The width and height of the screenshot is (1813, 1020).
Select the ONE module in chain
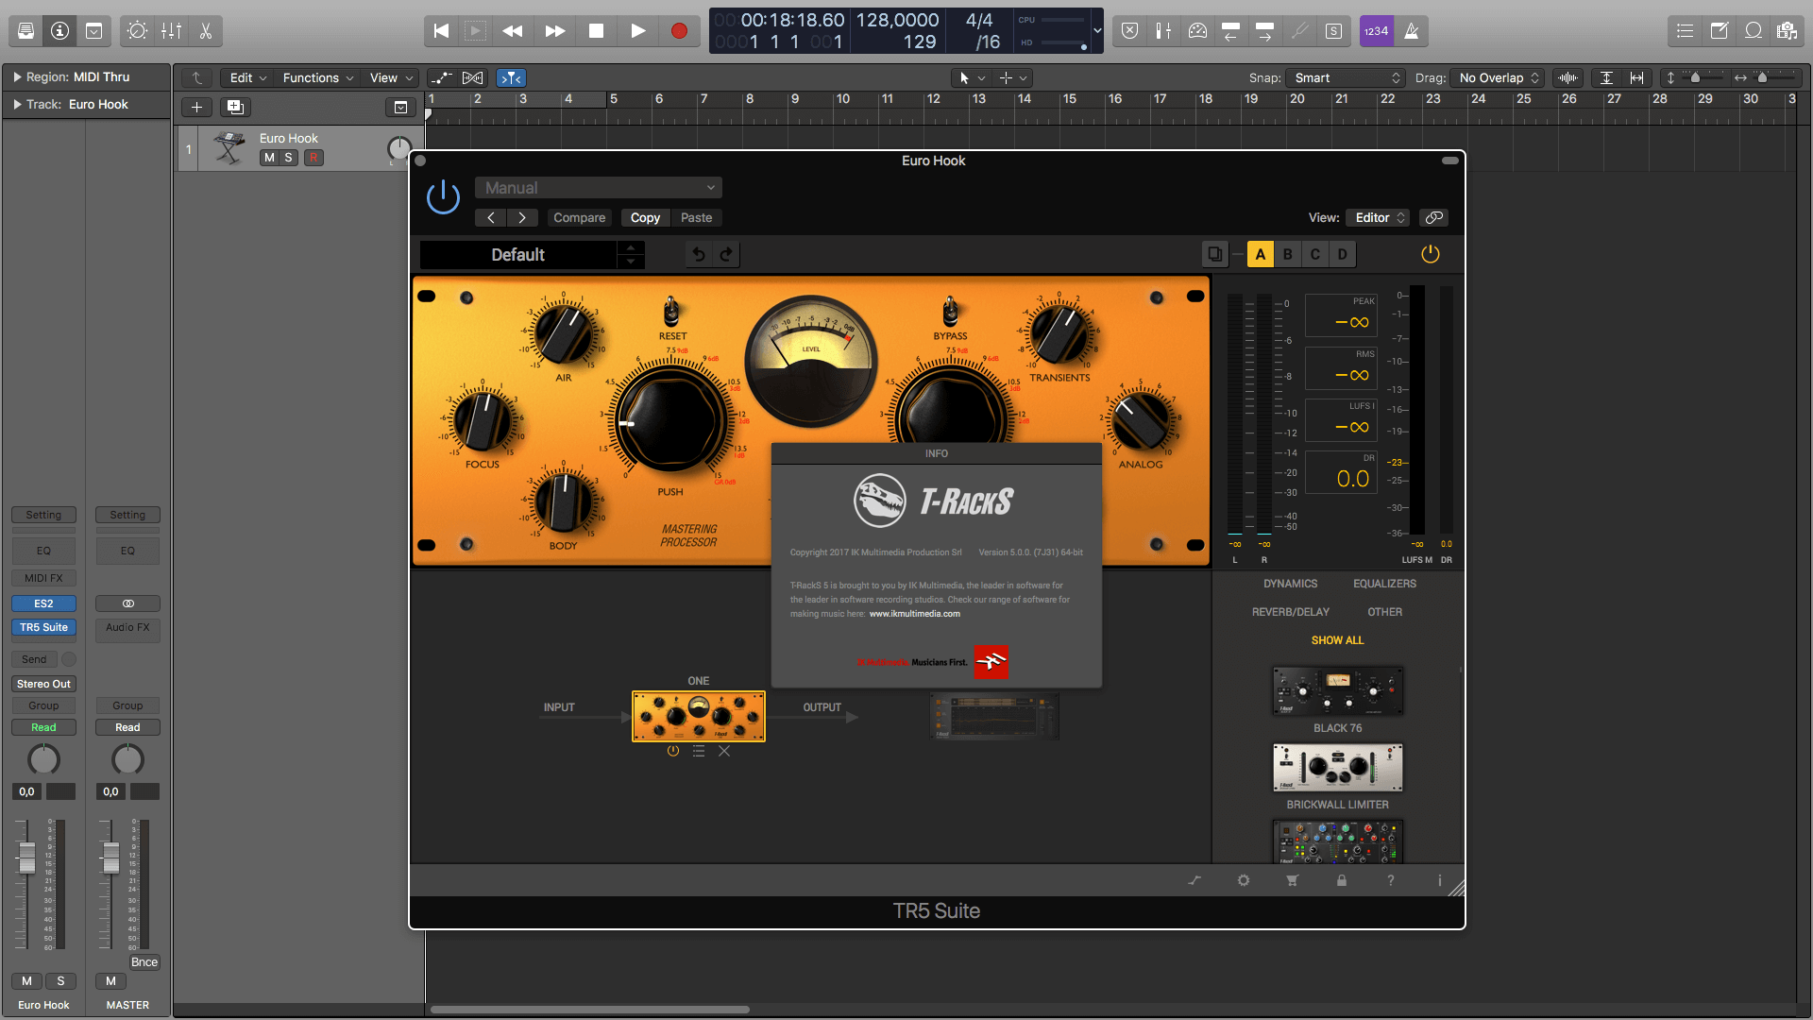[699, 716]
